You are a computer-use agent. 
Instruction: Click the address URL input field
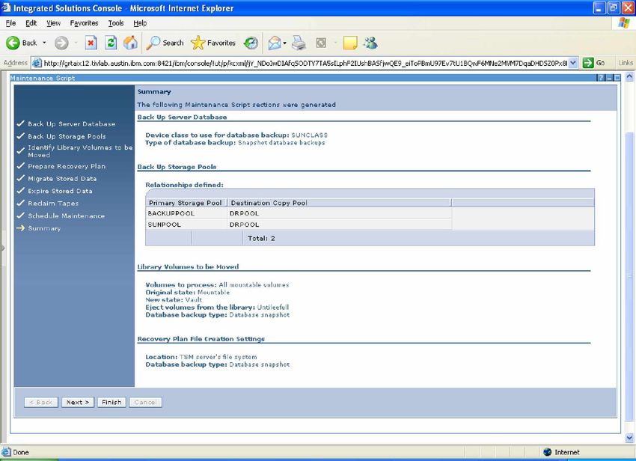pos(305,63)
